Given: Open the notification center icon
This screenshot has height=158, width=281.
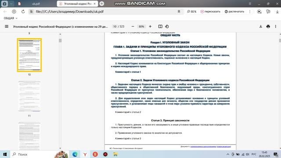Looking at the screenshot, I should pyautogui.click(x=276, y=154).
